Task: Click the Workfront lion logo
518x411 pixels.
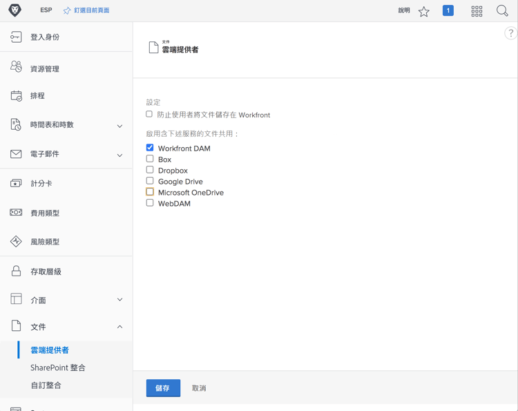Action: [x=15, y=10]
